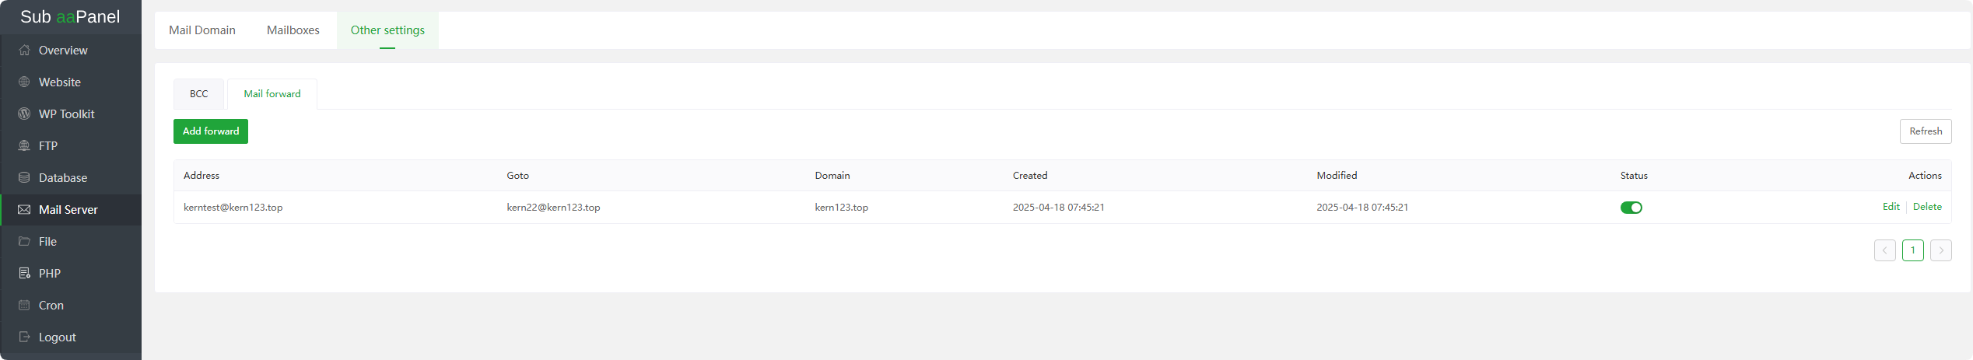This screenshot has height=360, width=1973.
Task: Click the Mail Server envelope icon
Action: (x=24, y=210)
